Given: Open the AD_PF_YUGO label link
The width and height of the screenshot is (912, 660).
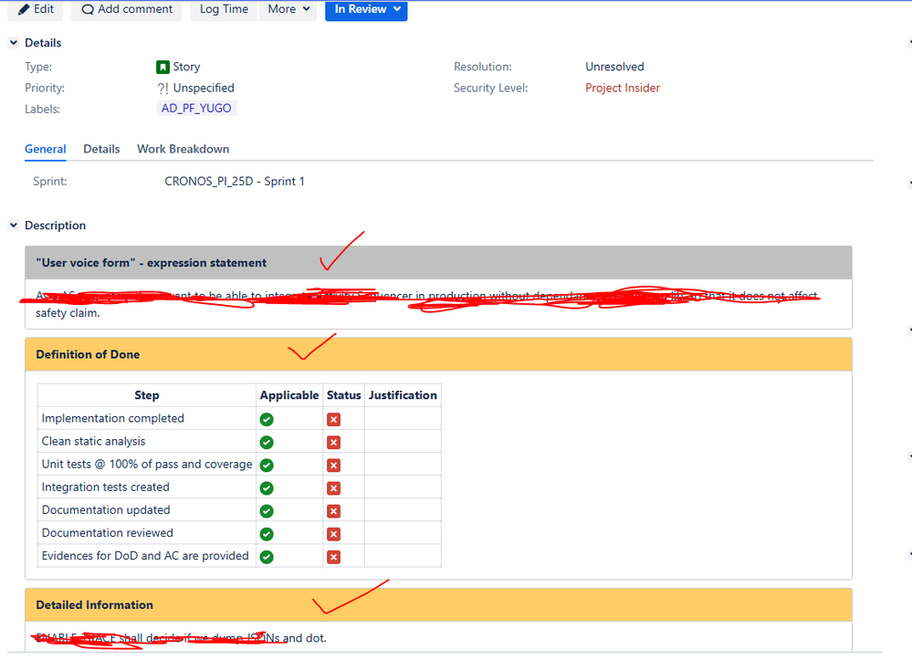Looking at the screenshot, I should click(x=196, y=109).
